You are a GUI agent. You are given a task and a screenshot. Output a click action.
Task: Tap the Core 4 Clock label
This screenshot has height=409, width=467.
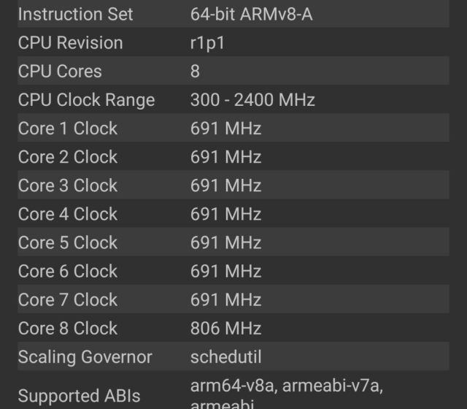[67, 213]
